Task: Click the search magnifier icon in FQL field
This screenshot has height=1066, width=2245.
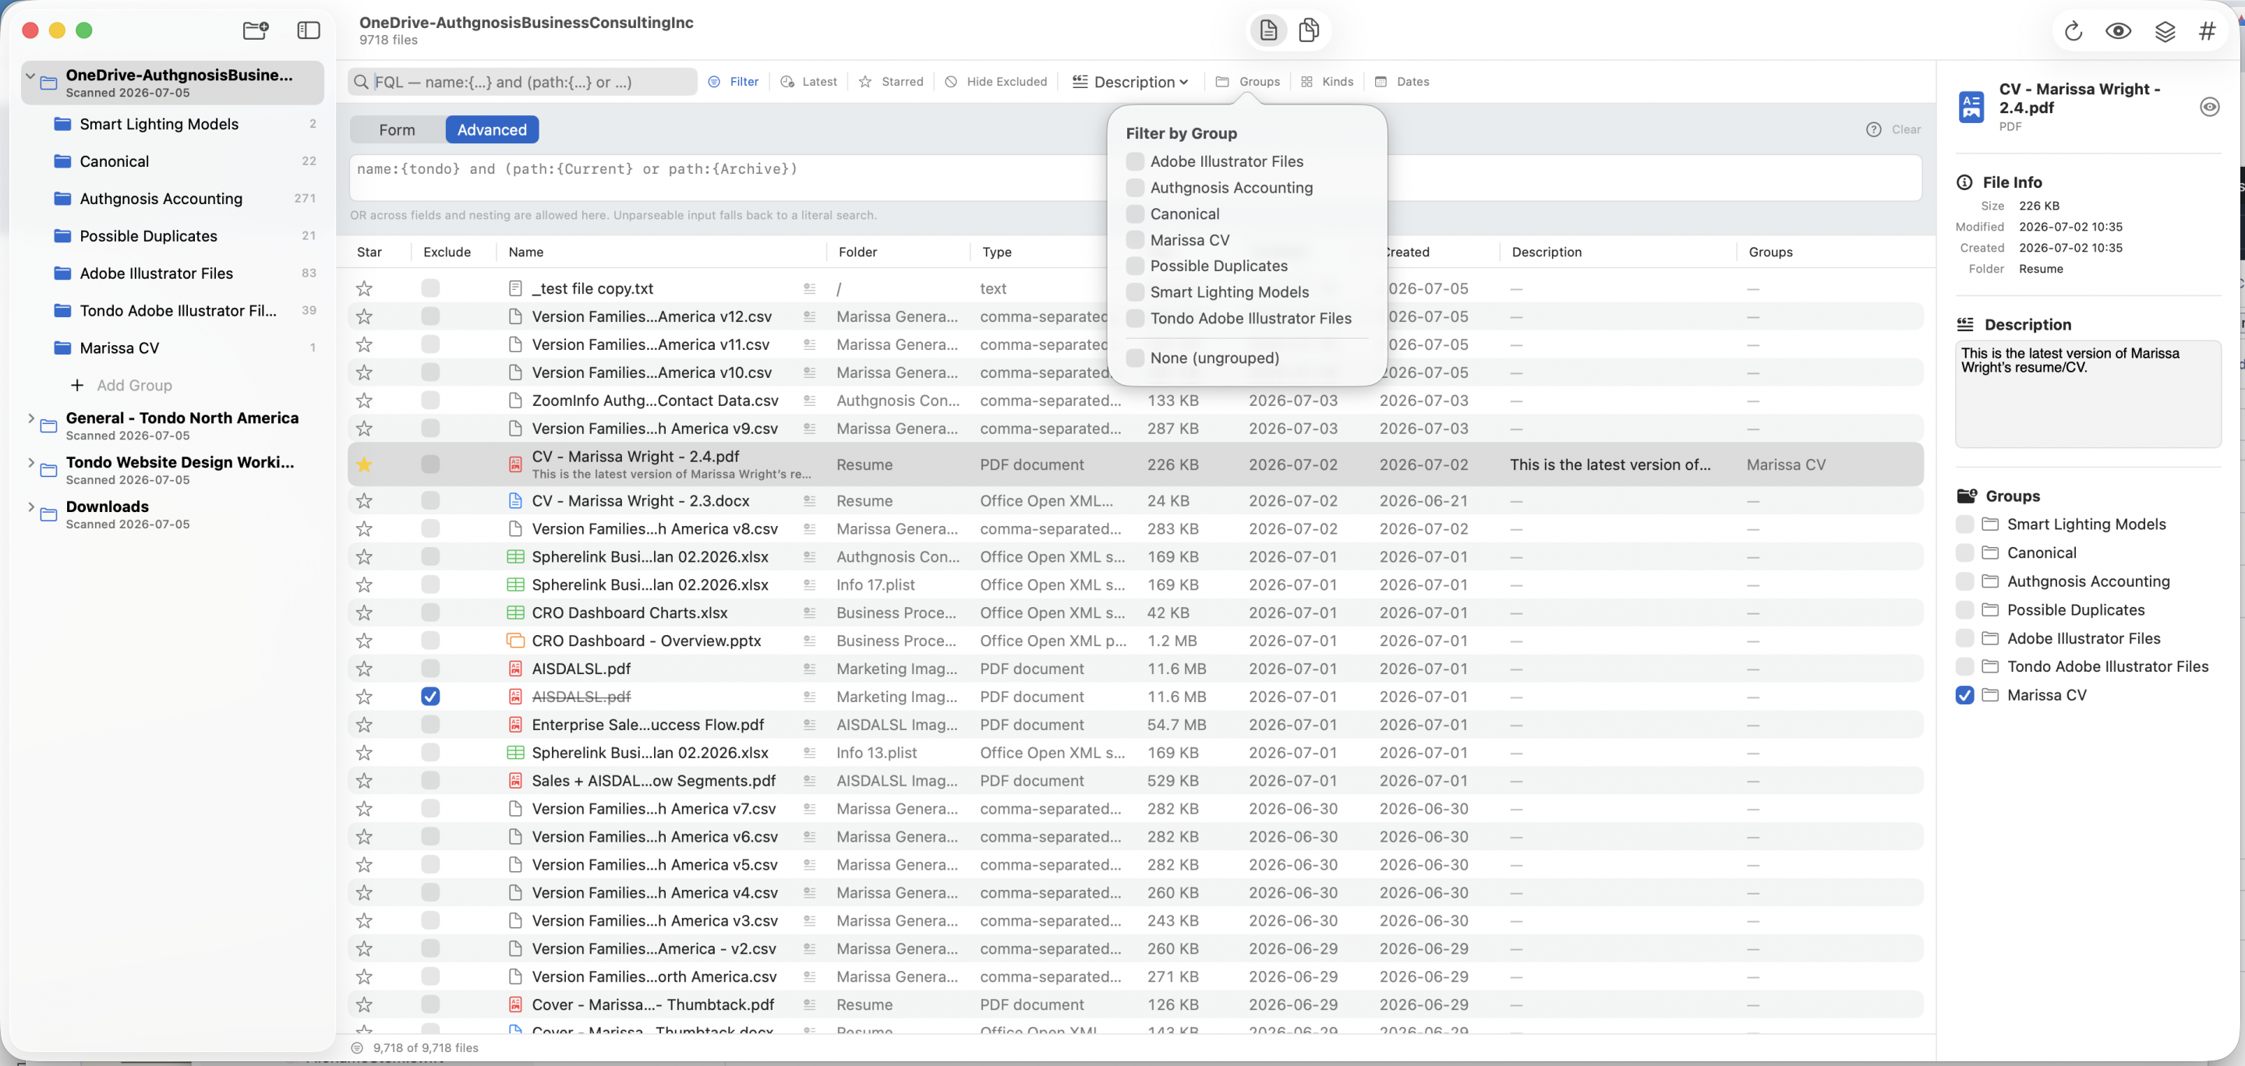Action: [361, 82]
